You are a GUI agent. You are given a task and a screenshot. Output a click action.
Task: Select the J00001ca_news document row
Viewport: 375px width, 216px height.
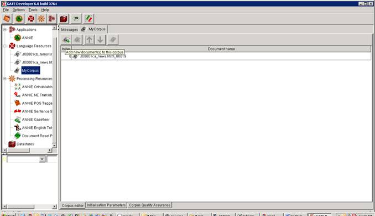click(x=216, y=56)
